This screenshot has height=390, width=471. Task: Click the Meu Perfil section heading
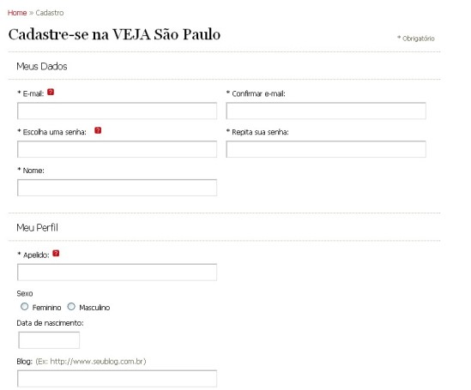[37, 228]
